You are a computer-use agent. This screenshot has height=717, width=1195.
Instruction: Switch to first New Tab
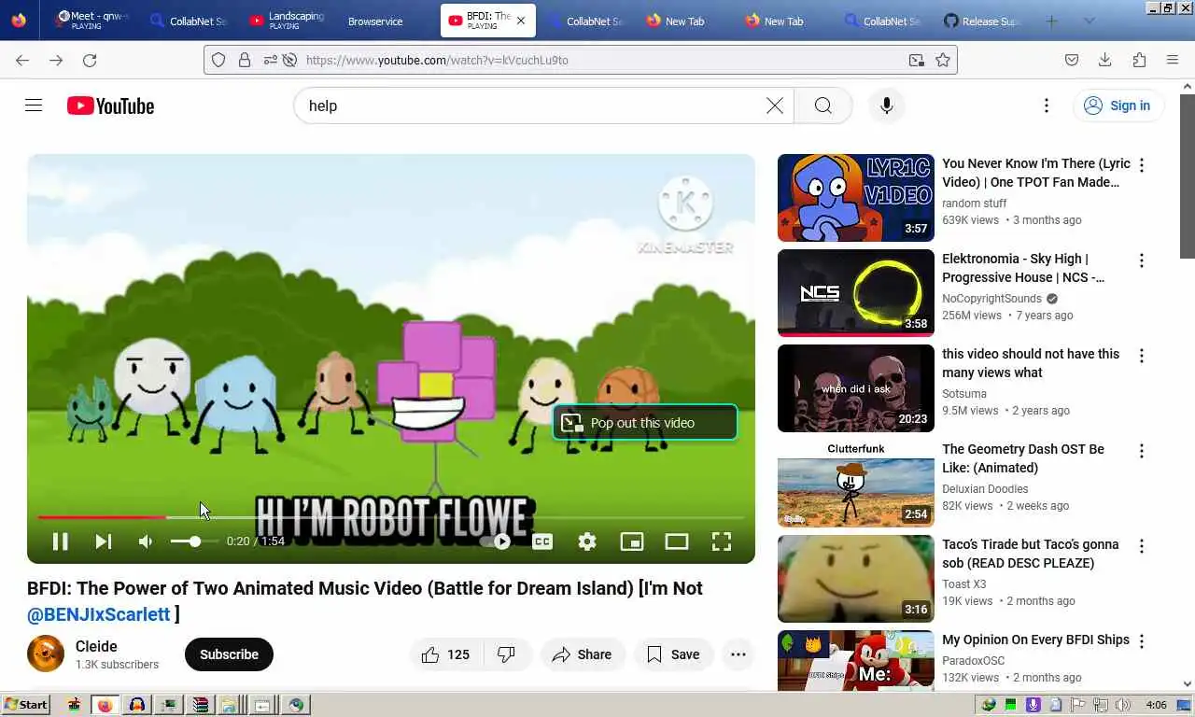[x=683, y=21]
